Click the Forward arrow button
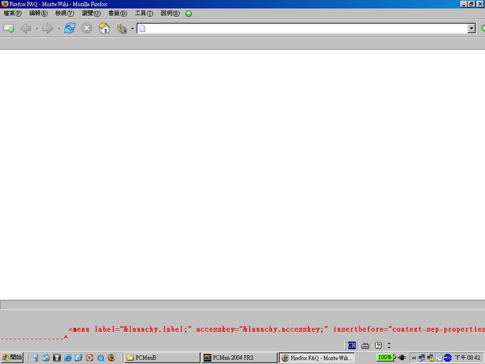The width and height of the screenshot is (485, 364). point(47,28)
